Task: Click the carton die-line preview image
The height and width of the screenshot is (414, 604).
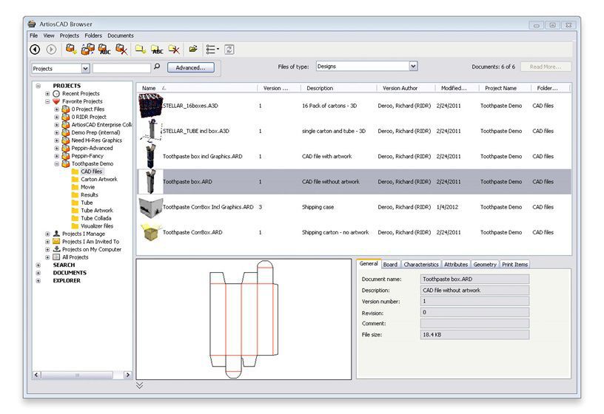Action: pos(244,319)
